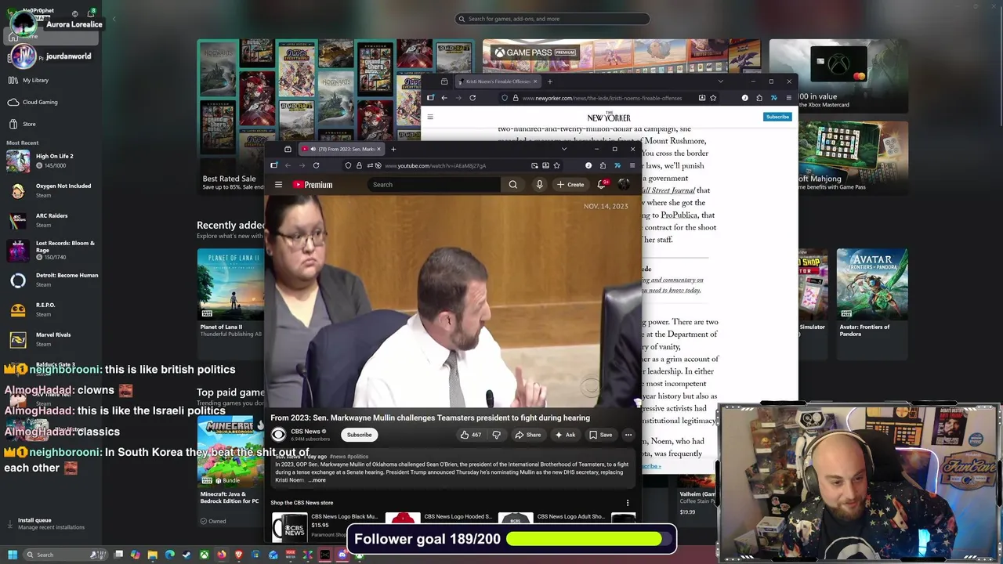The image size is (1003, 564).
Task: Select the Kristi Noem's Fireable Offenses tab
Action: (498, 81)
